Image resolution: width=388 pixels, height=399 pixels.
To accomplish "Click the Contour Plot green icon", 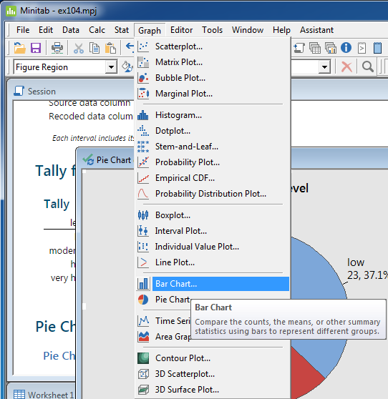I will [143, 358].
